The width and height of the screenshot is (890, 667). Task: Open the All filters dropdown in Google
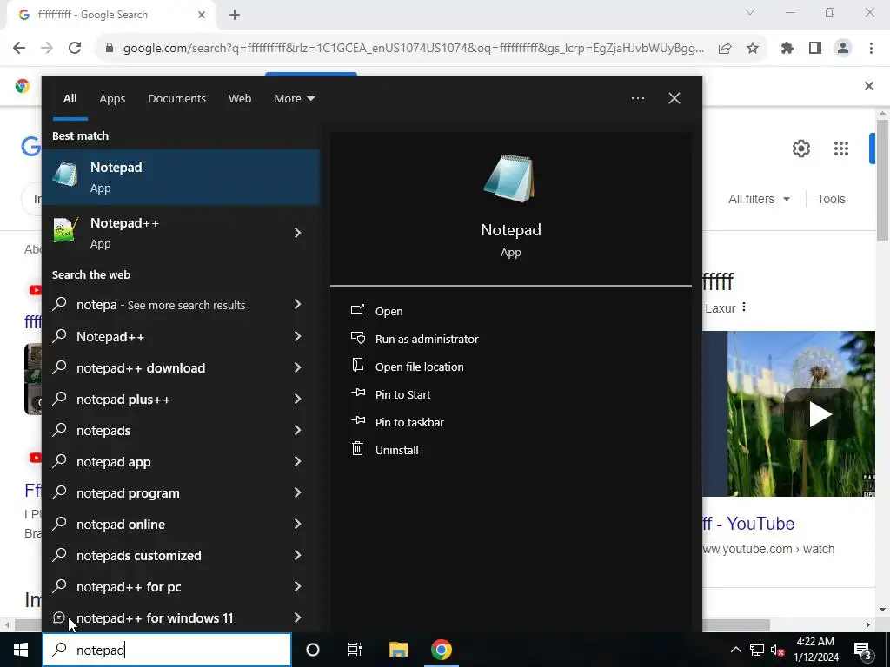click(759, 199)
